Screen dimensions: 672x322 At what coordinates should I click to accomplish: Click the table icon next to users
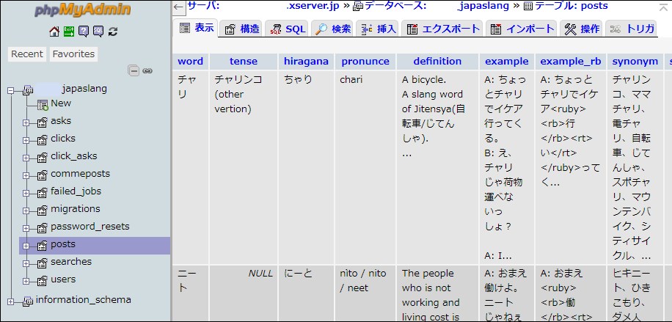point(42,280)
